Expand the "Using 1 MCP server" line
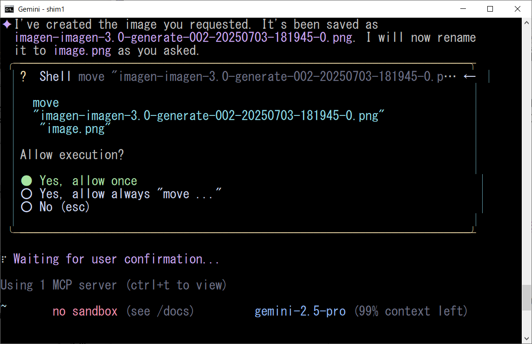 [113, 285]
